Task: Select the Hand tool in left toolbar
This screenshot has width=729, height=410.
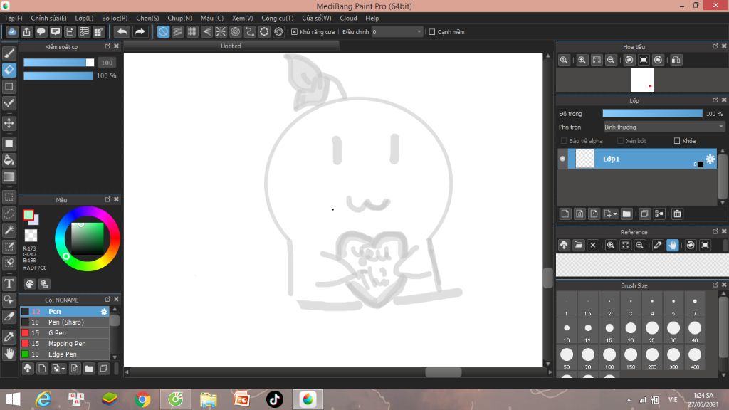Action: pos(9,353)
